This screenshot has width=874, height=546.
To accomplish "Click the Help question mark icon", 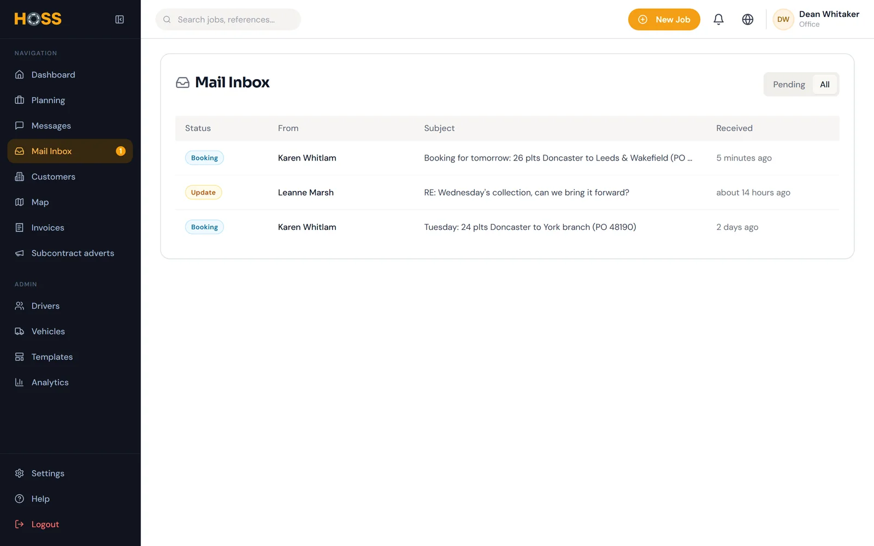I will [x=20, y=498].
